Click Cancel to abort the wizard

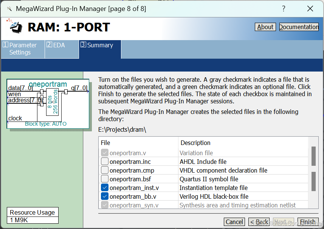[x=234, y=222]
